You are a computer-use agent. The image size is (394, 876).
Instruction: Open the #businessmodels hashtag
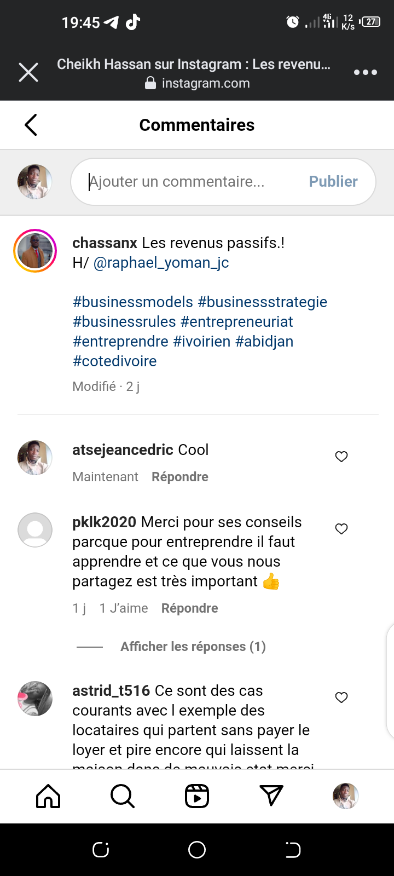133,302
